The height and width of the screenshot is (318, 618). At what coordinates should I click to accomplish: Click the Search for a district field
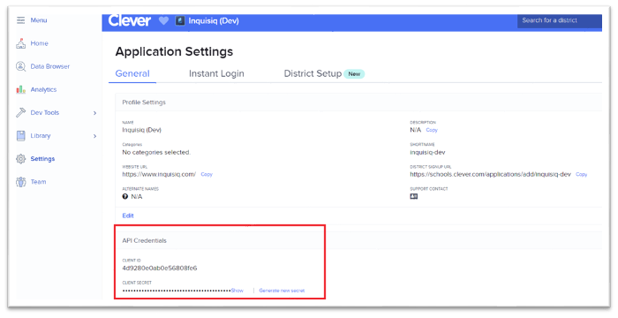[x=559, y=20]
